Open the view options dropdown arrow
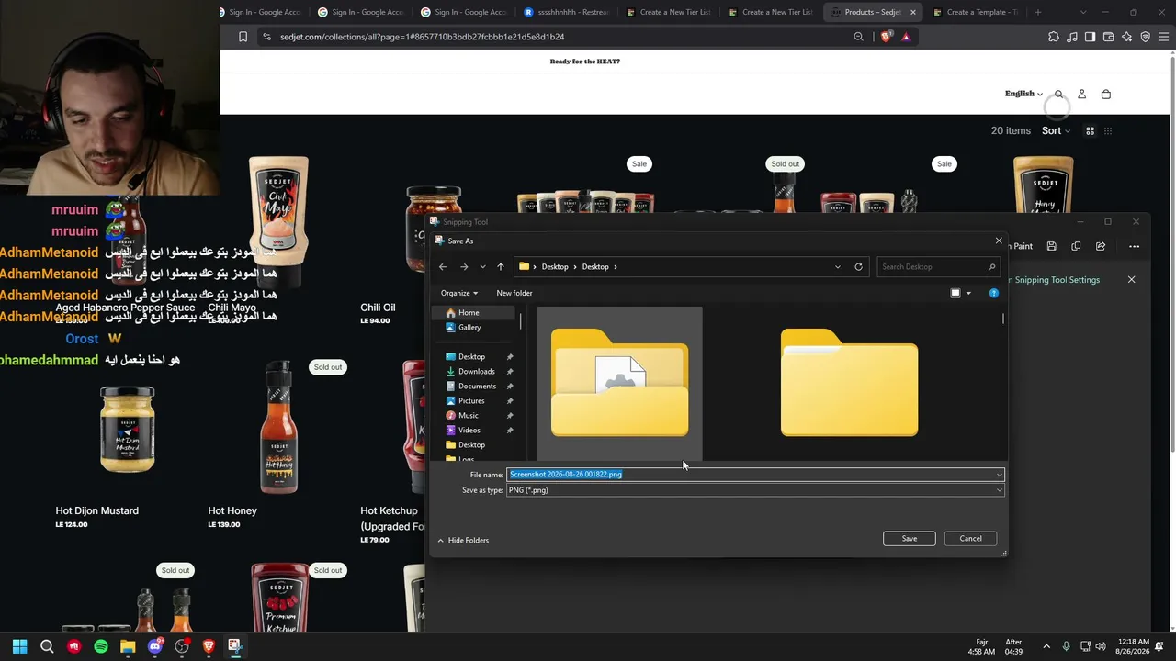1176x661 pixels. click(968, 294)
